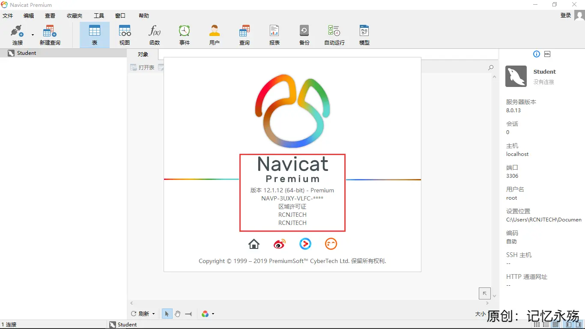585x329 pixels.
Task: Select the relation line tool
Action: (188, 314)
